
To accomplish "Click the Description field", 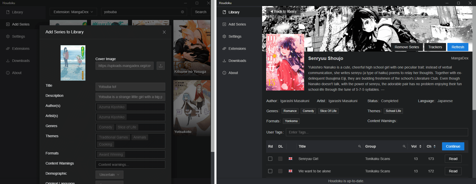I will (130, 97).
